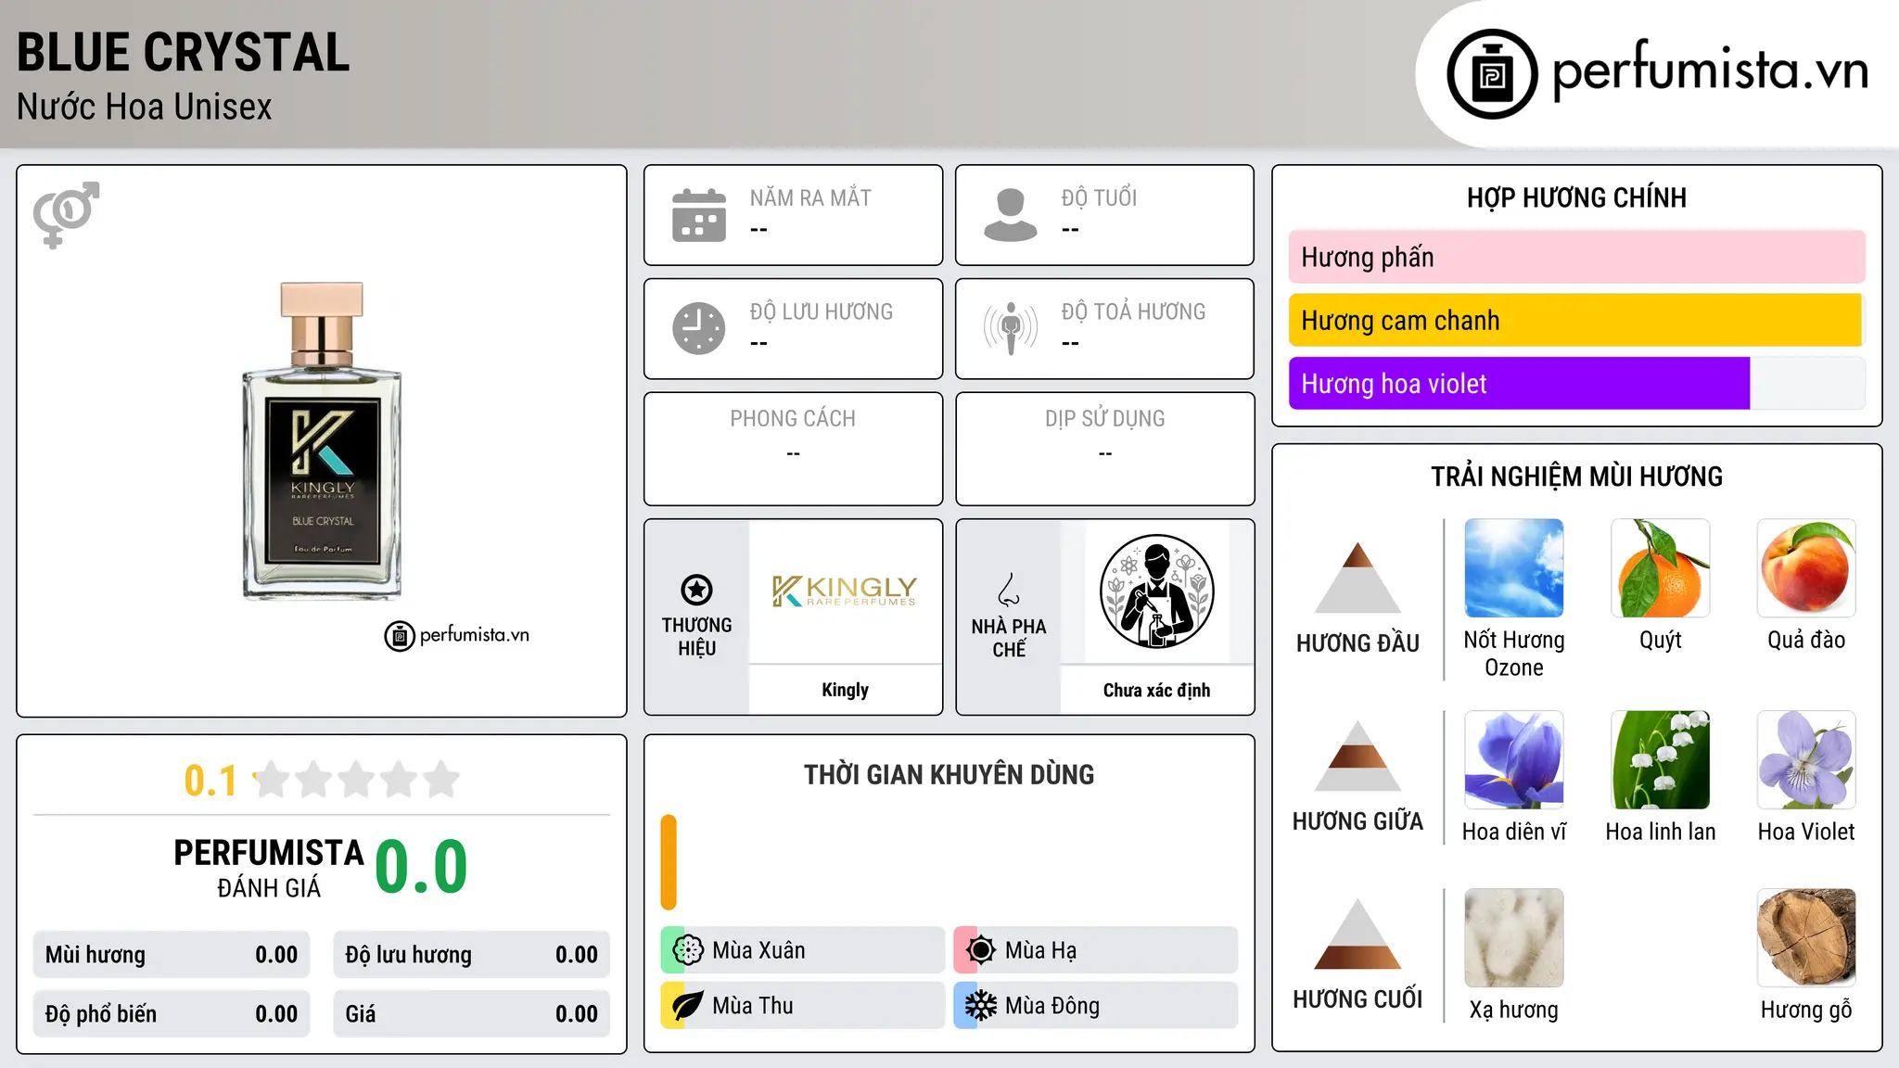
Task: Click the sun icon for Mùa Hạ
Action: [981, 950]
